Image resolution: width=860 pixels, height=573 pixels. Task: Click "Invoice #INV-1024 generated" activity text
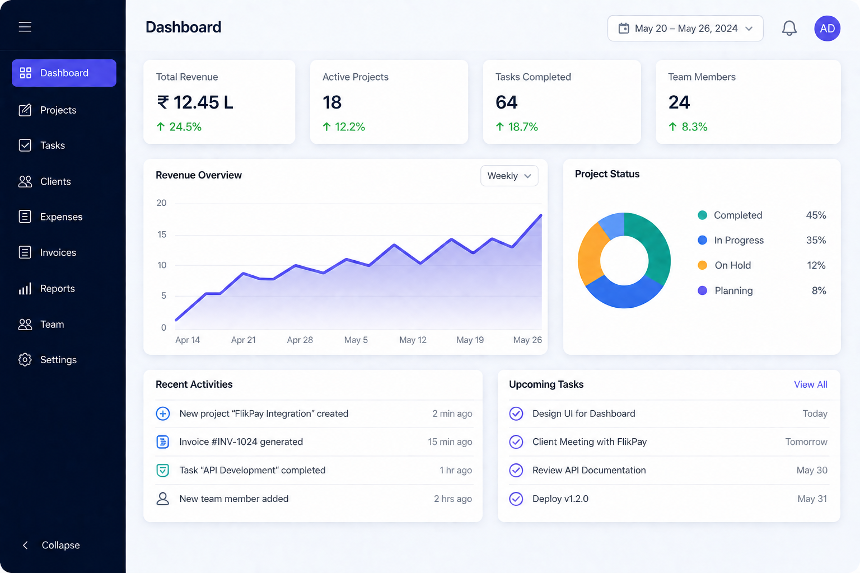[x=241, y=442]
